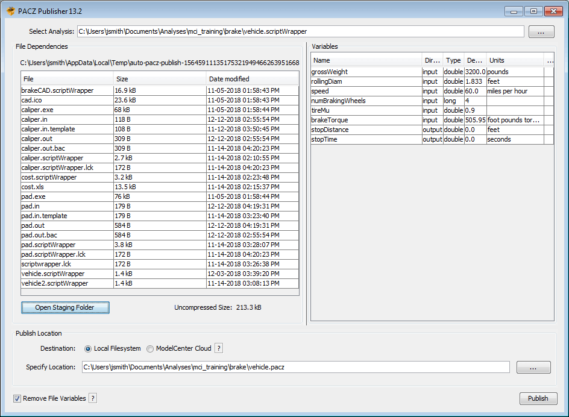Click the Dir... column header in Variables
The height and width of the screenshot is (417, 569).
tap(433, 60)
